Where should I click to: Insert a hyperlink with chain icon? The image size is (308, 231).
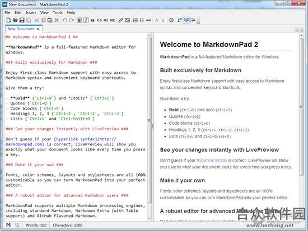pos(120,20)
